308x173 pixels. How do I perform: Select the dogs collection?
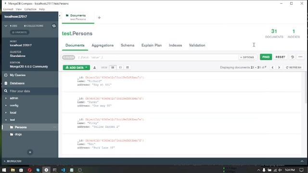click(30, 135)
